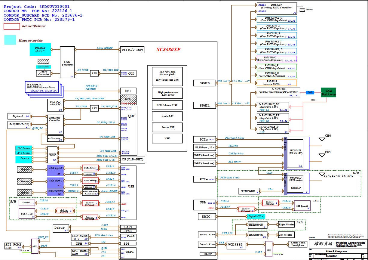Click the CS (CiD-PHY) block
The image size is (368, 260).
tap(132, 159)
